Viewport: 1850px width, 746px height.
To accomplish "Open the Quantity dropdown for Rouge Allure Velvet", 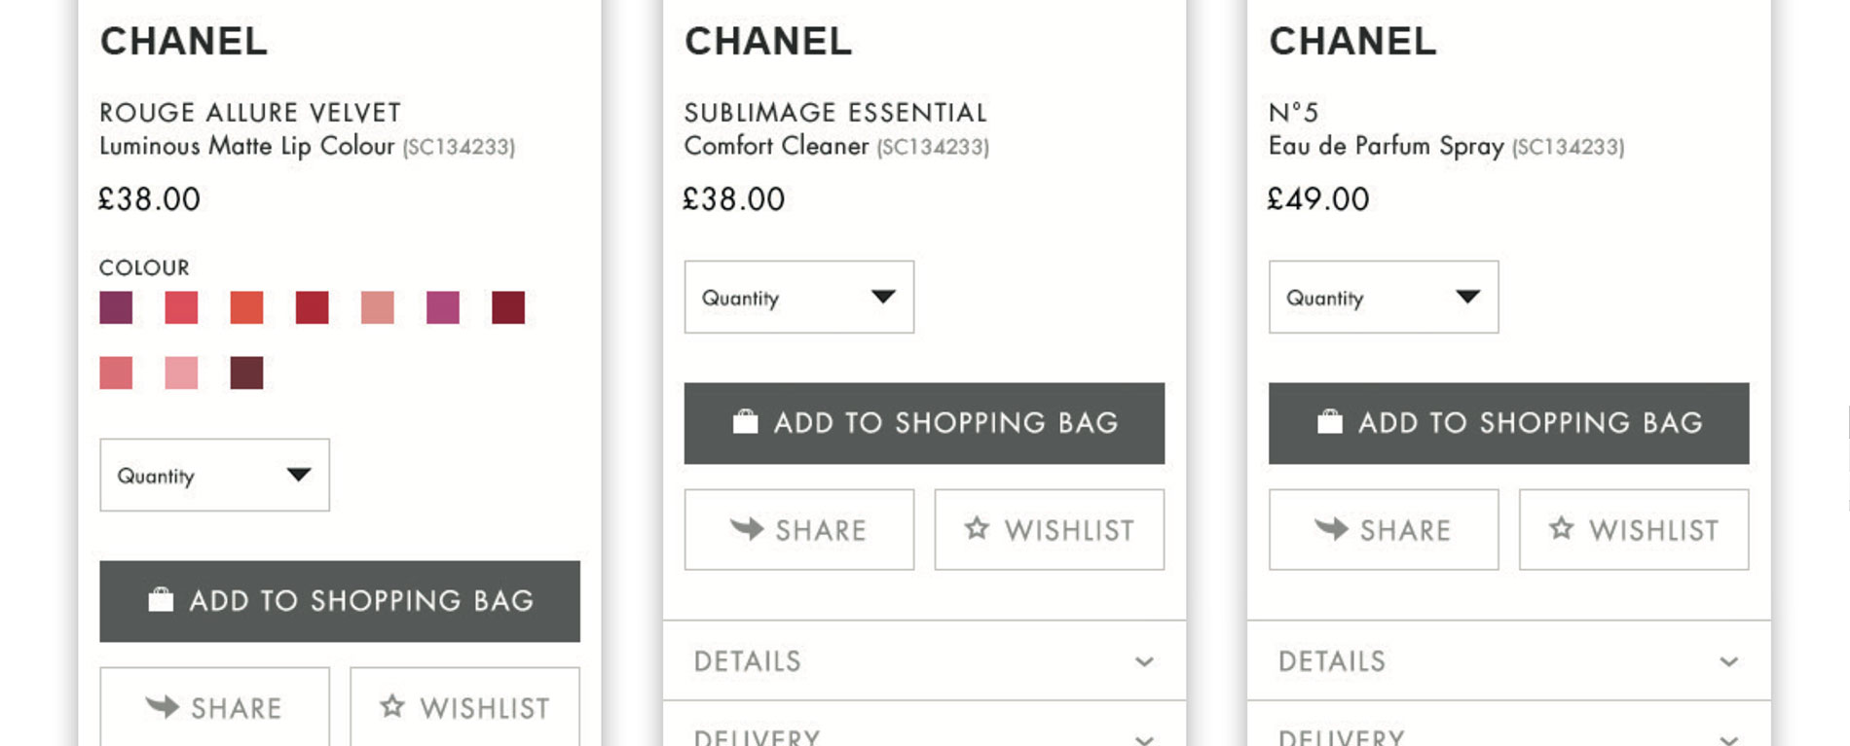I will tap(214, 475).
